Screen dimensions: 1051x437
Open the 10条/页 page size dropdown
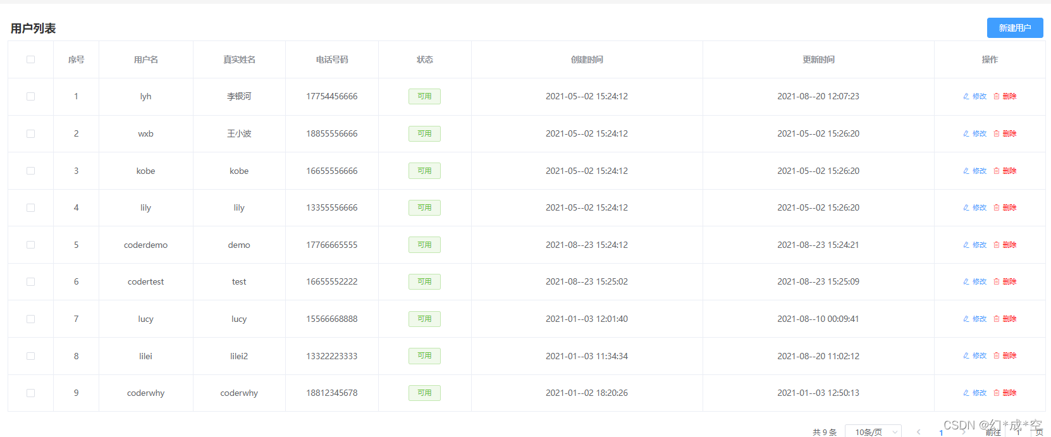pos(873,431)
